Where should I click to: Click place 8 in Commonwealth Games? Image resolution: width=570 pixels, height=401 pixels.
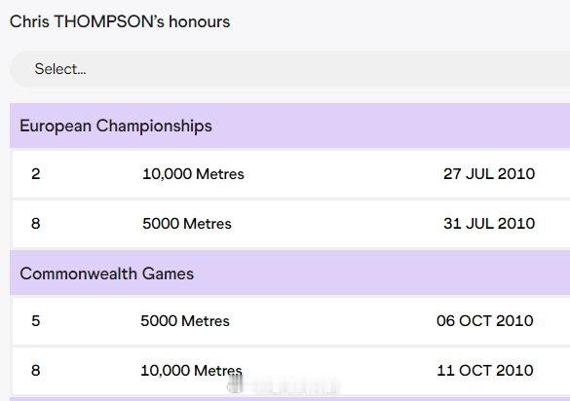(x=36, y=371)
